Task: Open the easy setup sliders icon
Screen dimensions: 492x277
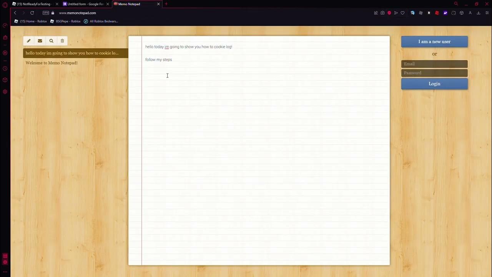Action: pyautogui.click(x=487, y=13)
